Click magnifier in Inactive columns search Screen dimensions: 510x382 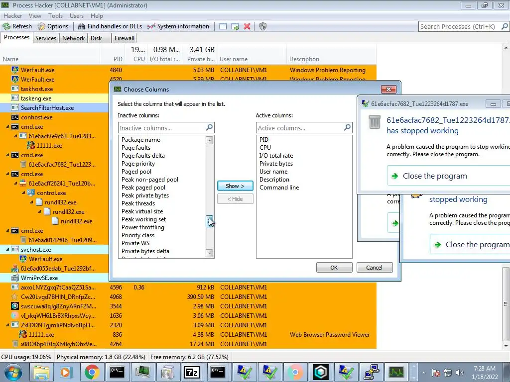209,127
